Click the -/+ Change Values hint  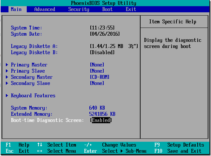[110, 145]
